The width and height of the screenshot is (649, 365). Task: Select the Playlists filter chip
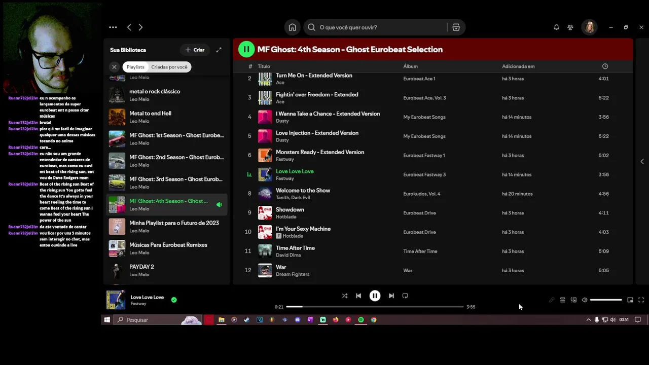click(x=135, y=67)
